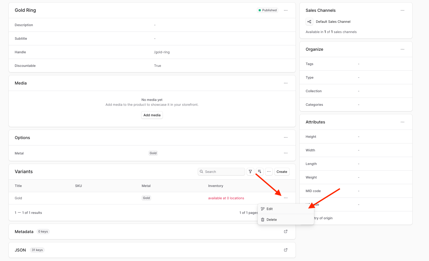Image resolution: width=429 pixels, height=261 pixels.
Task: Click the Create button in Variants
Action: pyautogui.click(x=282, y=172)
